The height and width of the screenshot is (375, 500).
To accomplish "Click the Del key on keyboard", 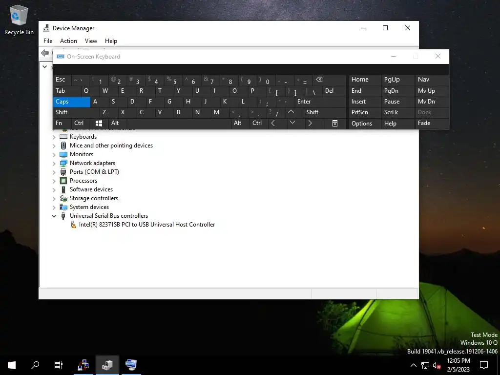I will click(334, 91).
